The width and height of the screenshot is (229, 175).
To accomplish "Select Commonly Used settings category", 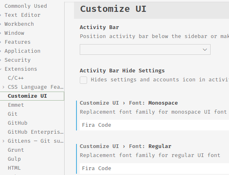I will coord(26,6).
